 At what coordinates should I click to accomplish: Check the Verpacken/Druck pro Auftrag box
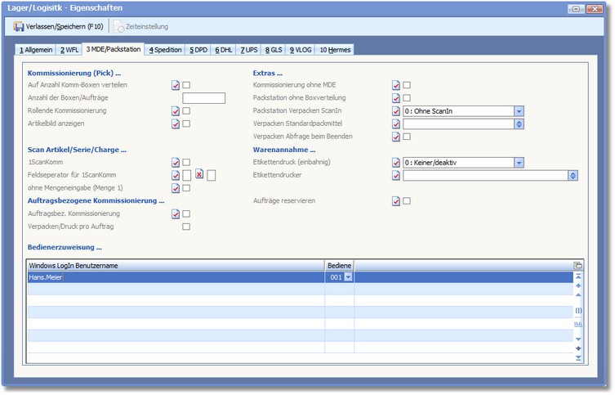(x=187, y=227)
